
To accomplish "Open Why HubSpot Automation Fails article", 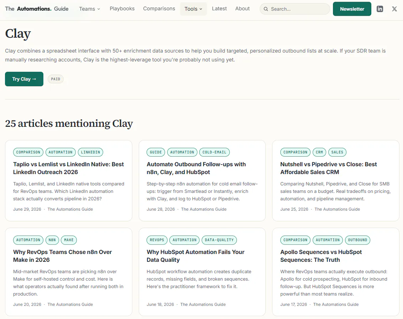I will point(195,256).
